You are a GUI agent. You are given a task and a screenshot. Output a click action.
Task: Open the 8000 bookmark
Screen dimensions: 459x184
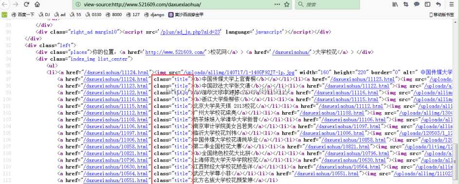[113, 15]
